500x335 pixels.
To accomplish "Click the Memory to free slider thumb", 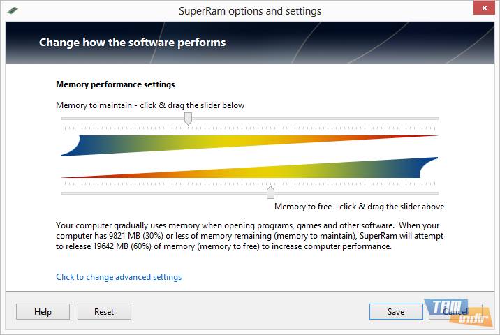I will pos(270,193).
